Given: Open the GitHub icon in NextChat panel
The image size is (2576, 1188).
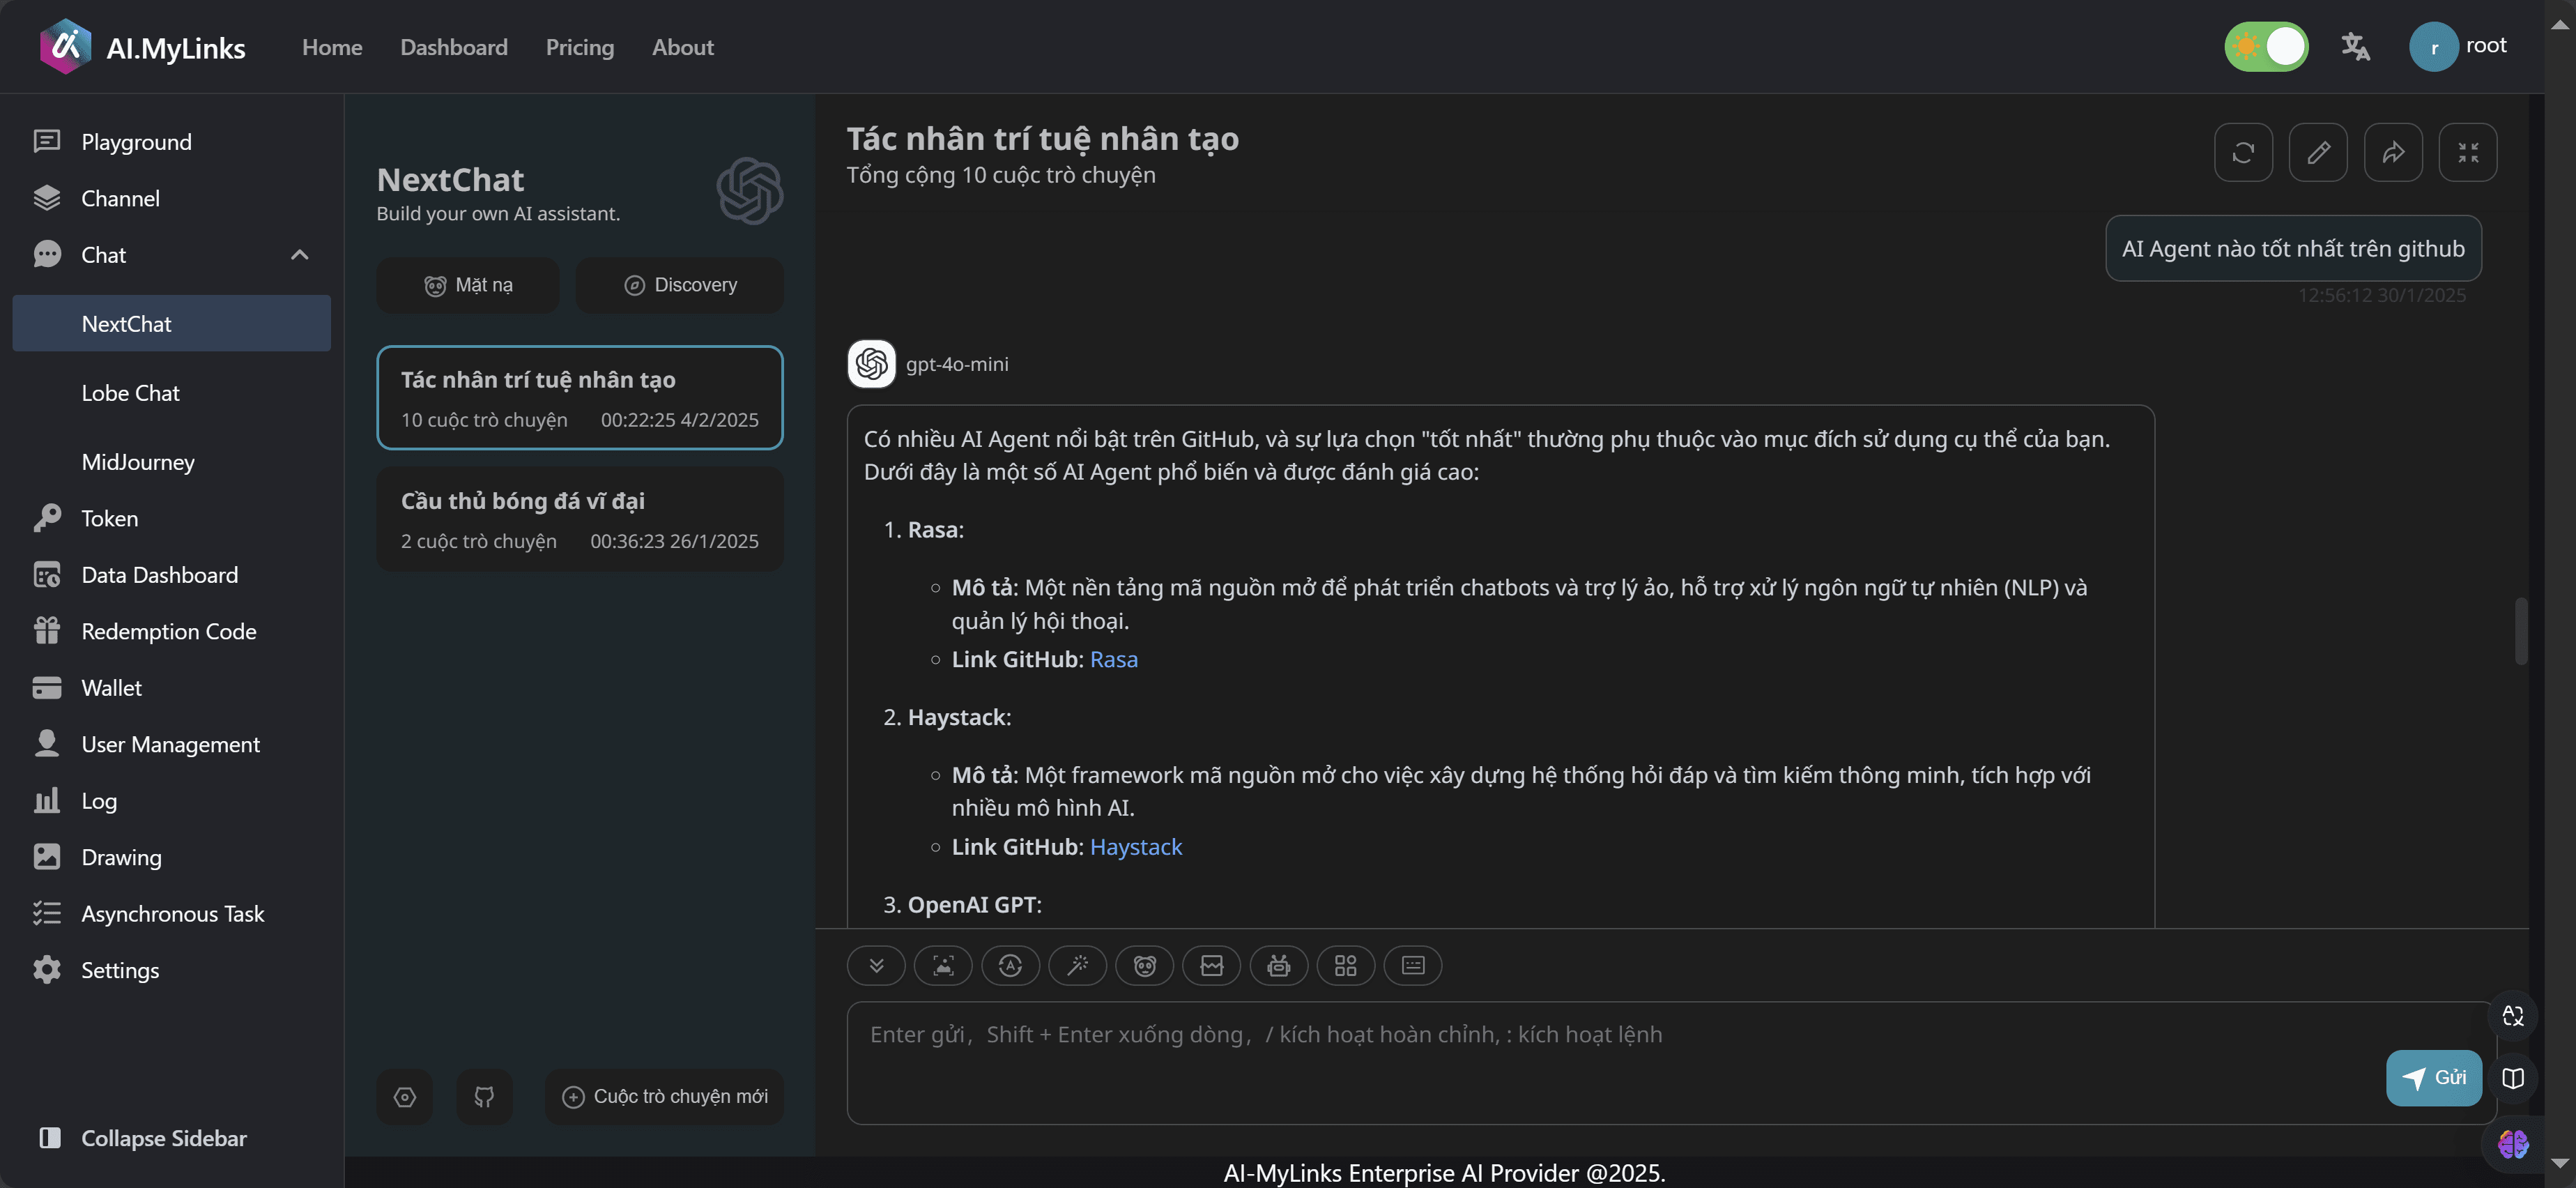Looking at the screenshot, I should click(484, 1097).
